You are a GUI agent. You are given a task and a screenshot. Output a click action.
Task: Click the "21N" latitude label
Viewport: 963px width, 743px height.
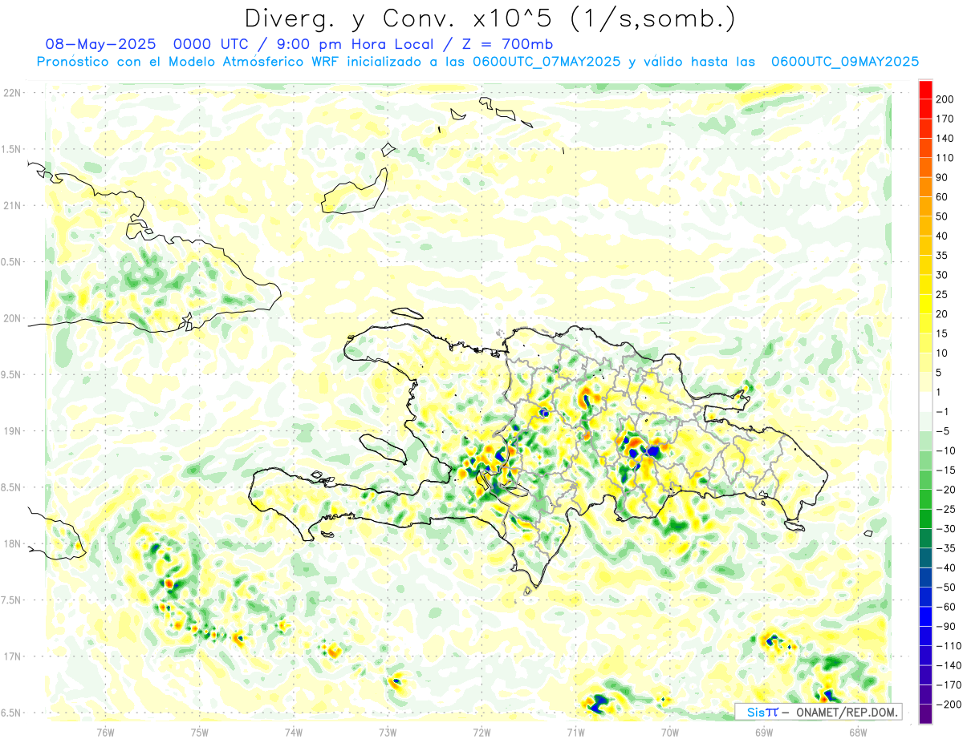11,205
